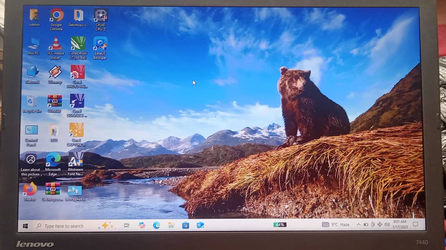
Task: Click the EaseUS BitWiper shortcut
Action: point(100,44)
